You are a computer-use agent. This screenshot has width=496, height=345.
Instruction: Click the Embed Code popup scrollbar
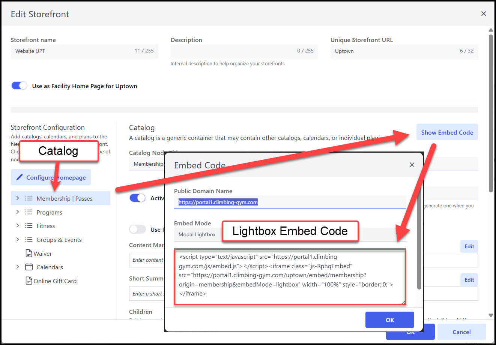[419, 239]
